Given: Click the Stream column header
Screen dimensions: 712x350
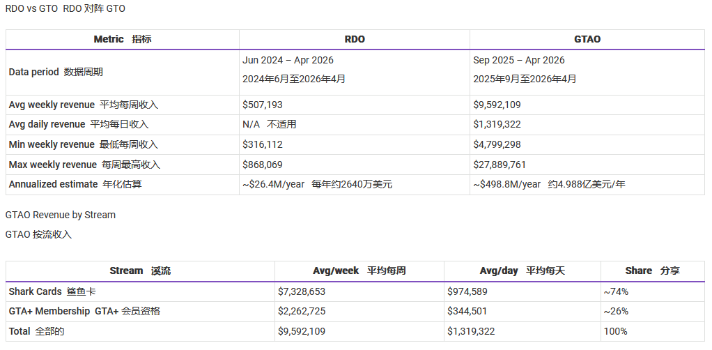Looking at the screenshot, I should click(139, 271).
